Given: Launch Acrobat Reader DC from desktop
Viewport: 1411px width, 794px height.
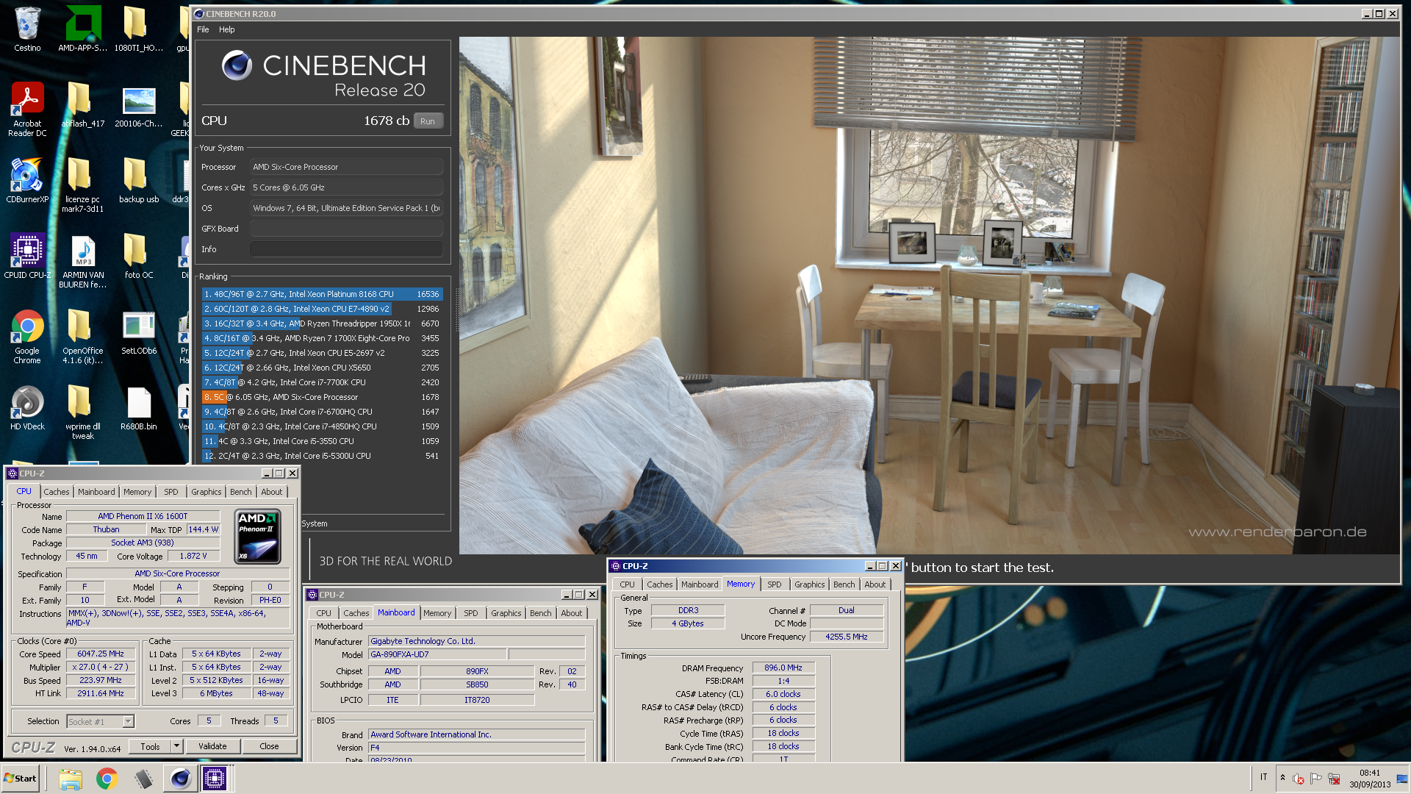Looking at the screenshot, I should (x=27, y=109).
